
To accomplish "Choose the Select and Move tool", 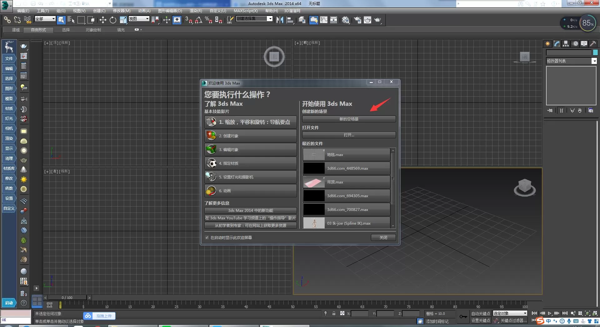I will click(x=103, y=20).
